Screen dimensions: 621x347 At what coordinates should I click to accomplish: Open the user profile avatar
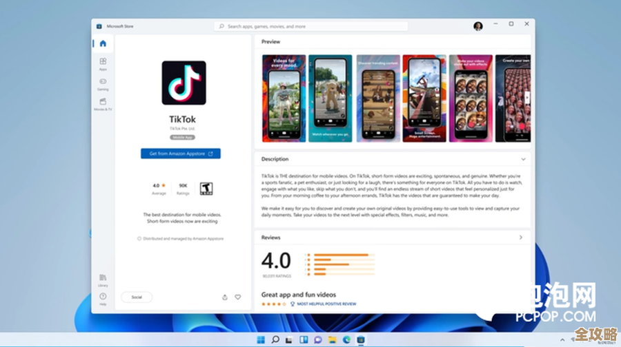[477, 26]
